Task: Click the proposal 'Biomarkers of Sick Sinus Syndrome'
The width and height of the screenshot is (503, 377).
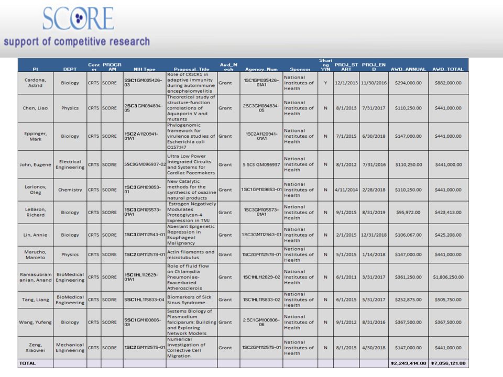Action: [x=192, y=300]
